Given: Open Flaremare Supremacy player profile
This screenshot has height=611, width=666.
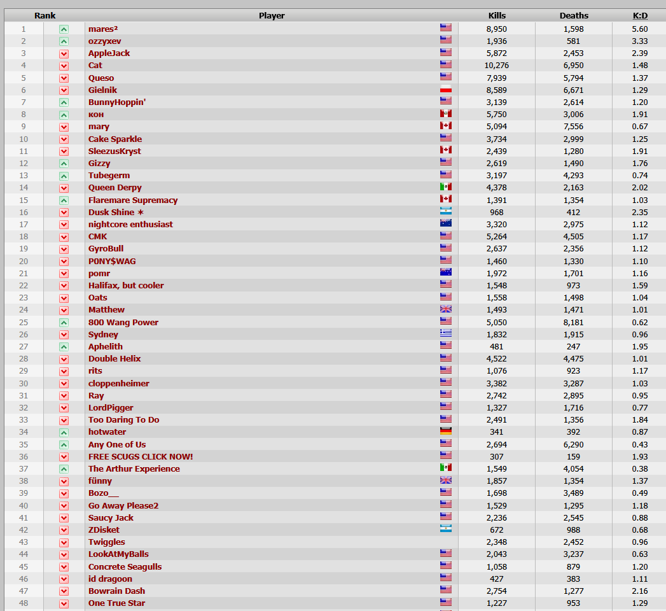Looking at the screenshot, I should pyautogui.click(x=133, y=200).
